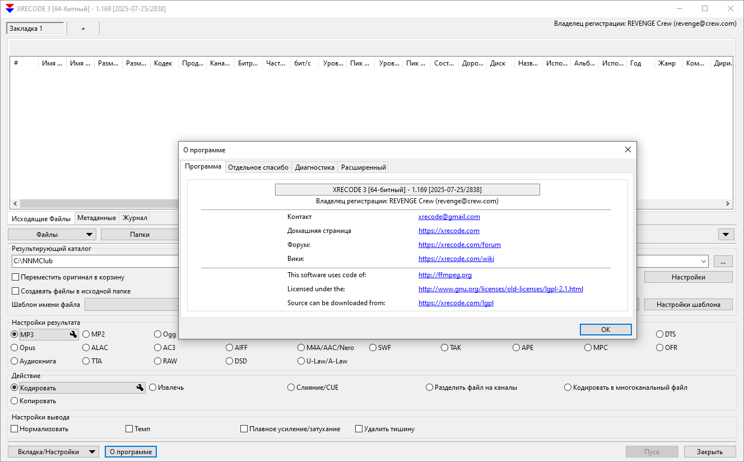Image resolution: width=744 pixels, height=462 pixels.
Task: Select M4A/AAC/Nero format
Action: coord(301,348)
